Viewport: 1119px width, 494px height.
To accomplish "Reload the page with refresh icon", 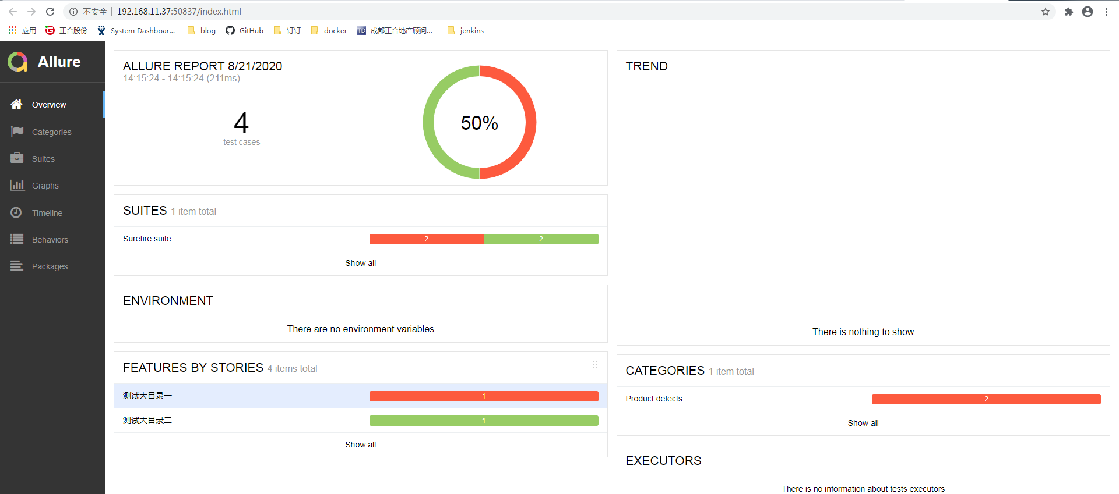I will [50, 12].
